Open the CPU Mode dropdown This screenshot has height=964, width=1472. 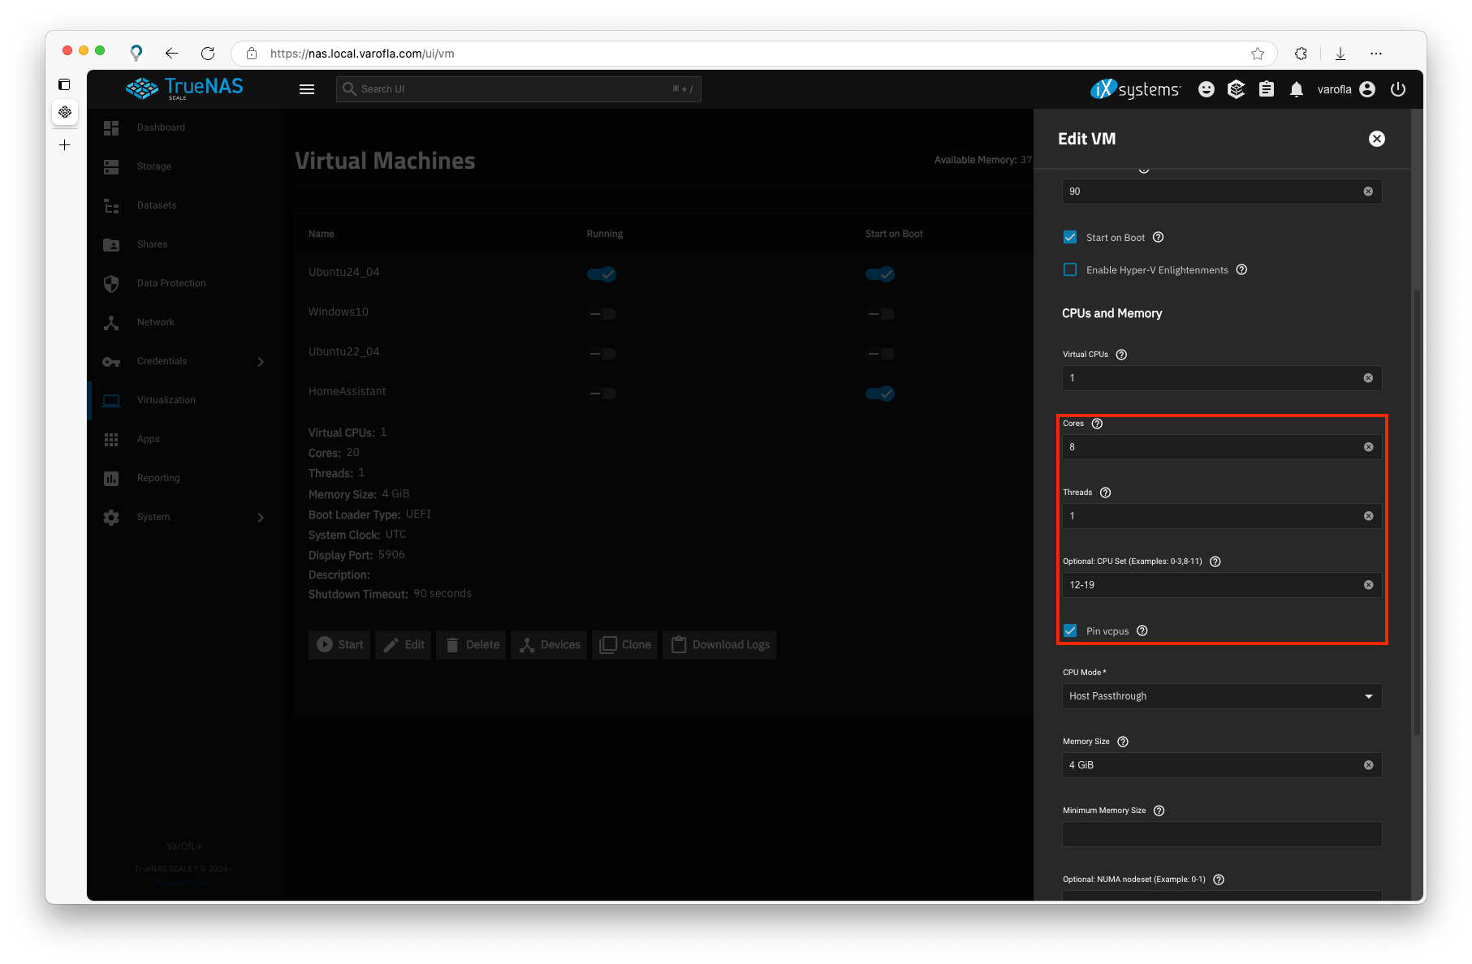[1222, 696]
